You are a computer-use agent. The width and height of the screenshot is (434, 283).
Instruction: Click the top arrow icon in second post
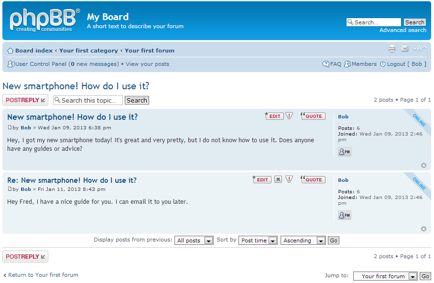(x=423, y=229)
